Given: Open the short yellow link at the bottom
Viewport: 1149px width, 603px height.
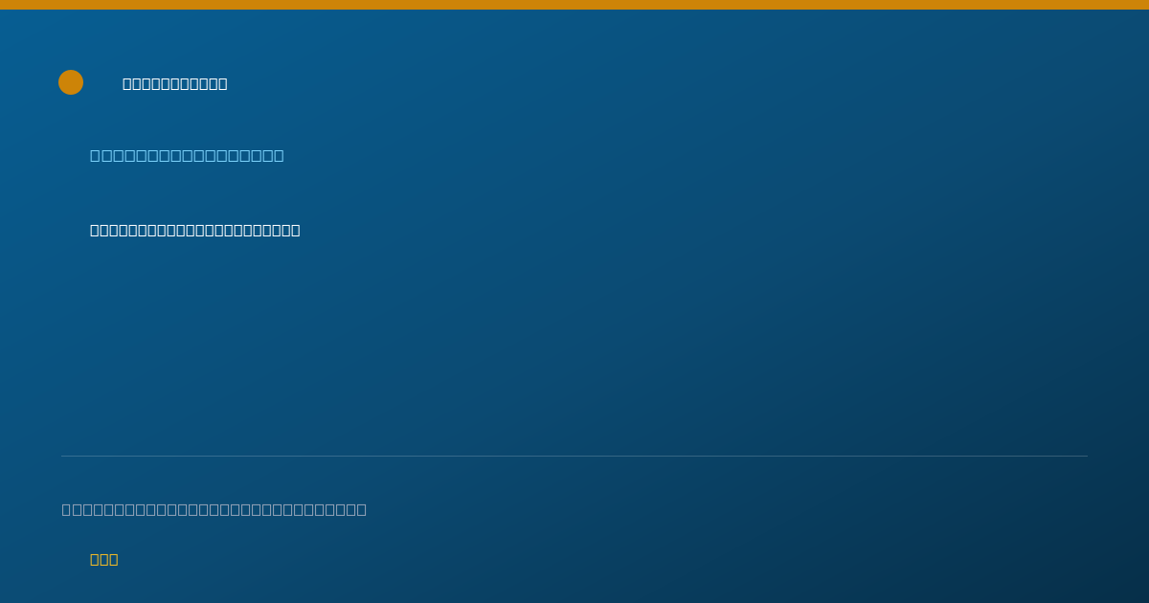Looking at the screenshot, I should [104, 559].
